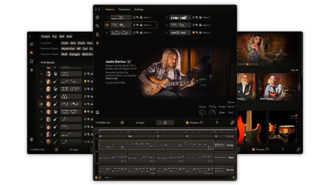This screenshot has height=185, width=330.
Task: Switch to the Patterns tab
Action: (110, 10)
